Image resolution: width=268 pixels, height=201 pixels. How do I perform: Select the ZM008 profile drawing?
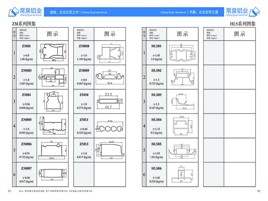tap(110, 53)
